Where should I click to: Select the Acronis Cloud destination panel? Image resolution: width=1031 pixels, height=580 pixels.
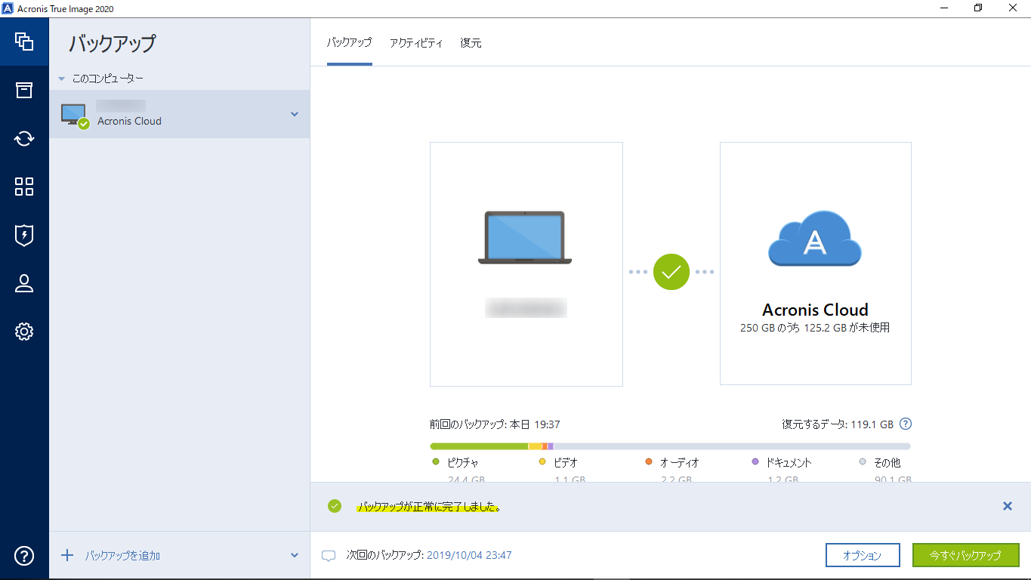tap(815, 264)
